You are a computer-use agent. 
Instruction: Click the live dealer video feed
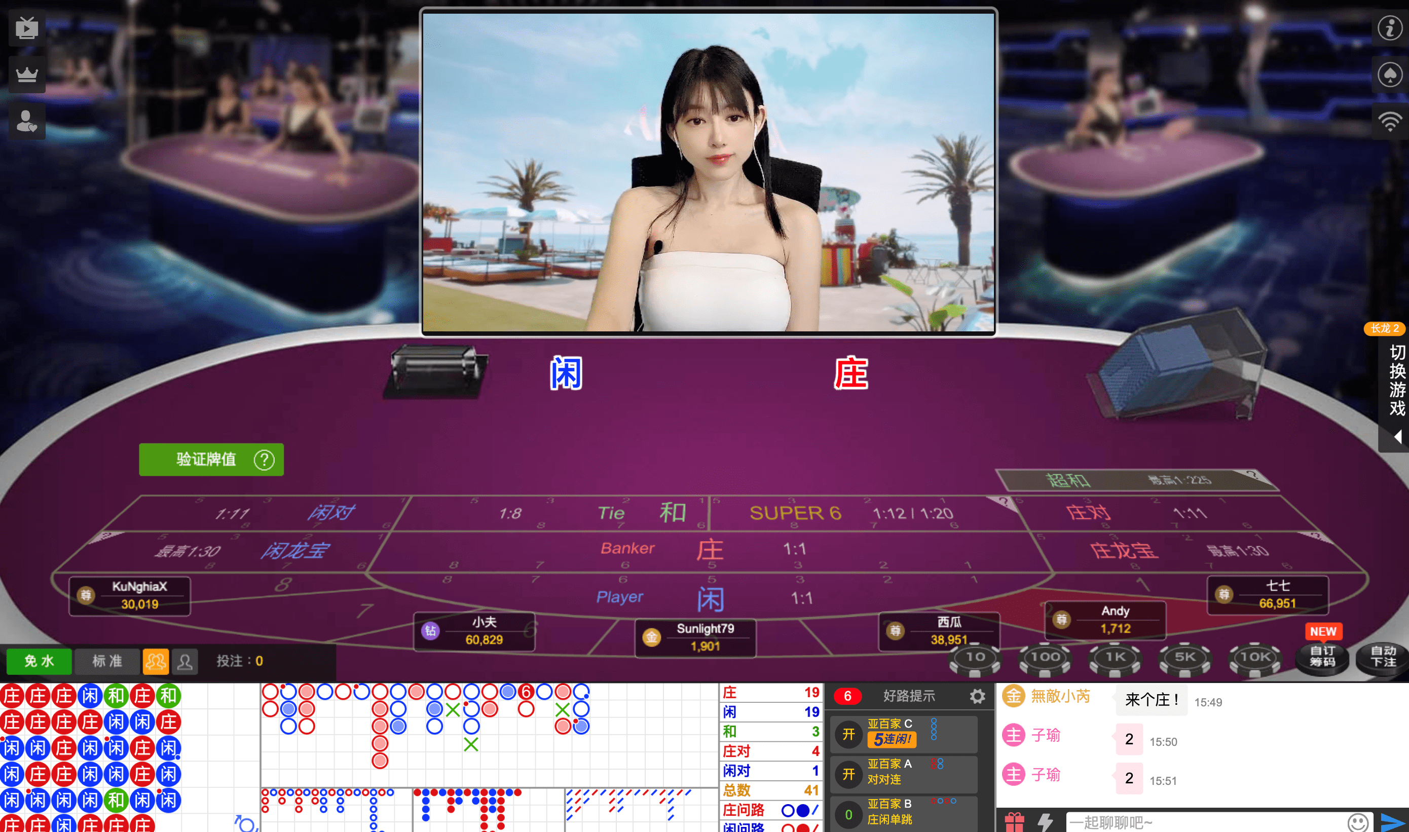pyautogui.click(x=708, y=172)
